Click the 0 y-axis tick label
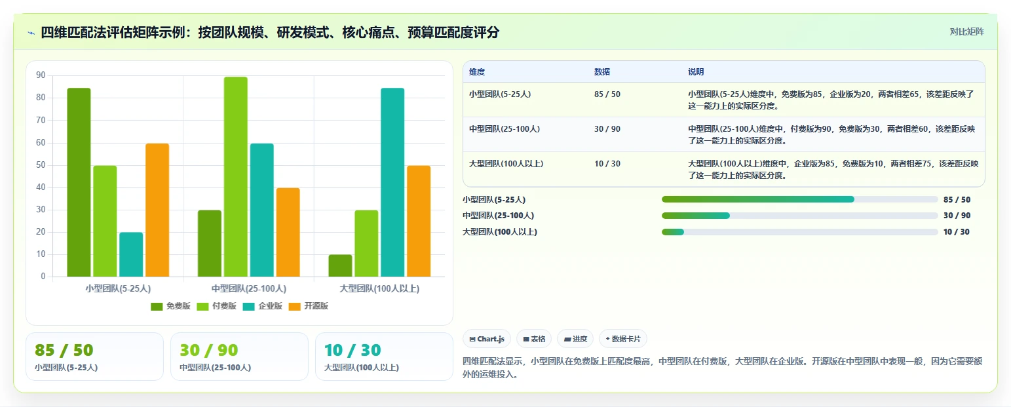This screenshot has width=1011, height=407. 43,277
